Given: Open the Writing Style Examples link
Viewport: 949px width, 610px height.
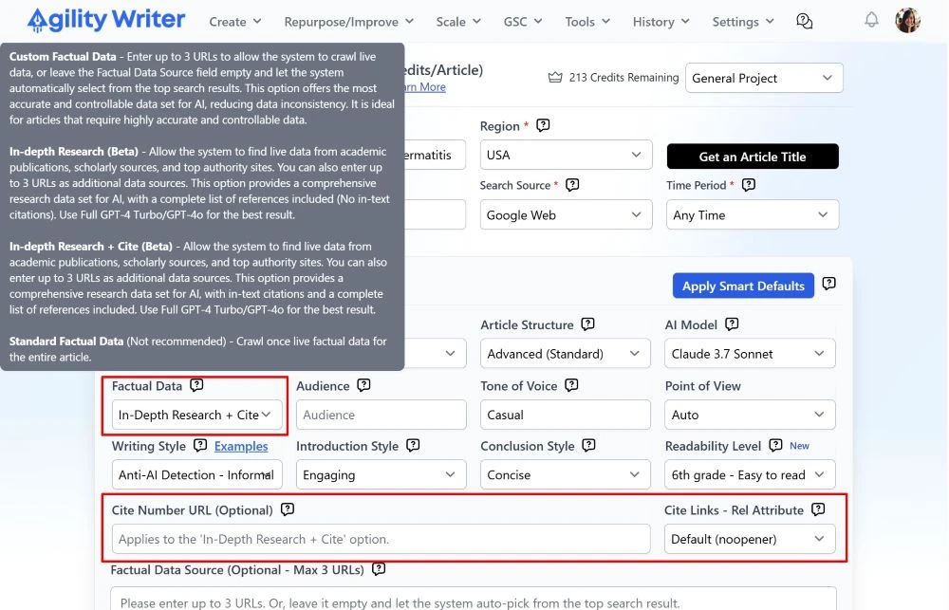Looking at the screenshot, I should pyautogui.click(x=241, y=446).
